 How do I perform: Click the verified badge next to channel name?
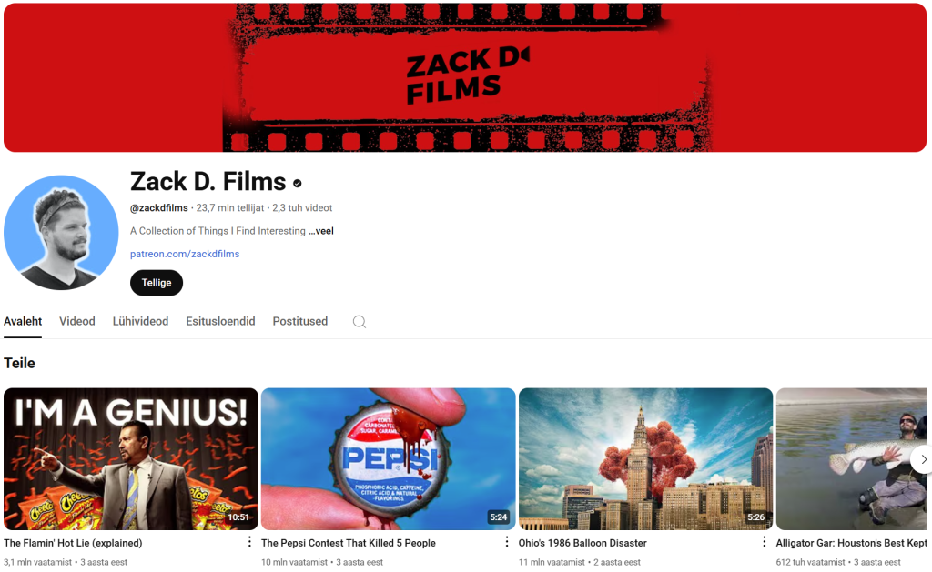pyautogui.click(x=298, y=183)
